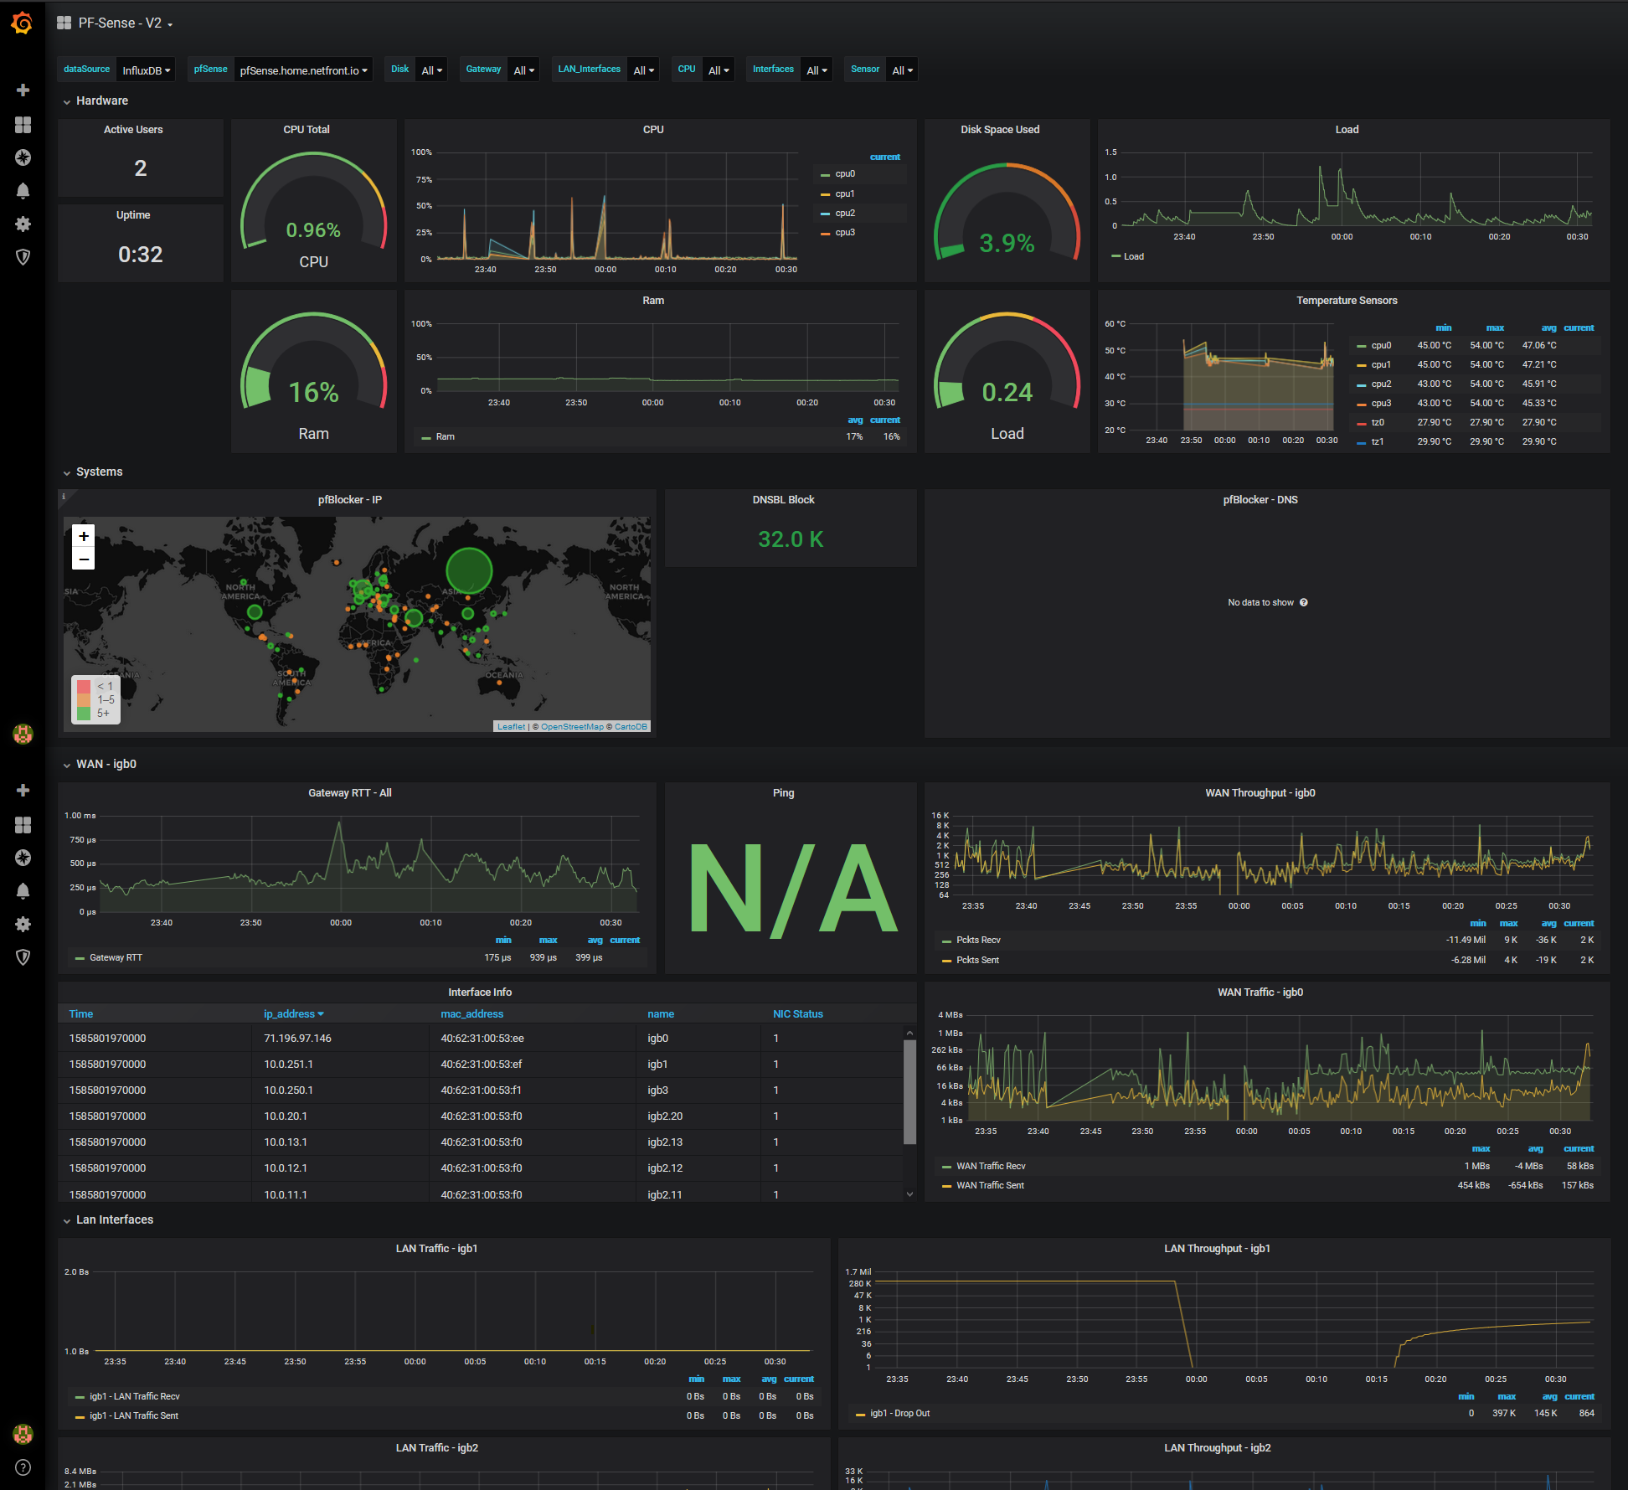Zoom in on the pfBlocker map

(83, 536)
